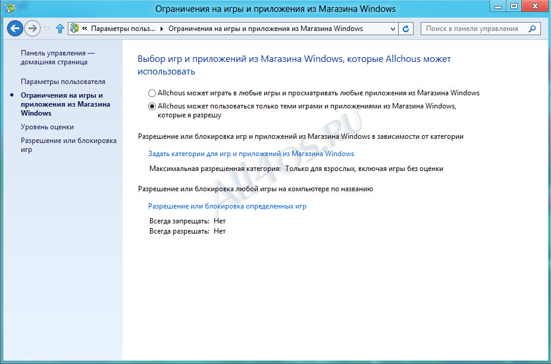Click the 'Всегда запрещать: Нет' line
The image size is (551, 364).
187,221
